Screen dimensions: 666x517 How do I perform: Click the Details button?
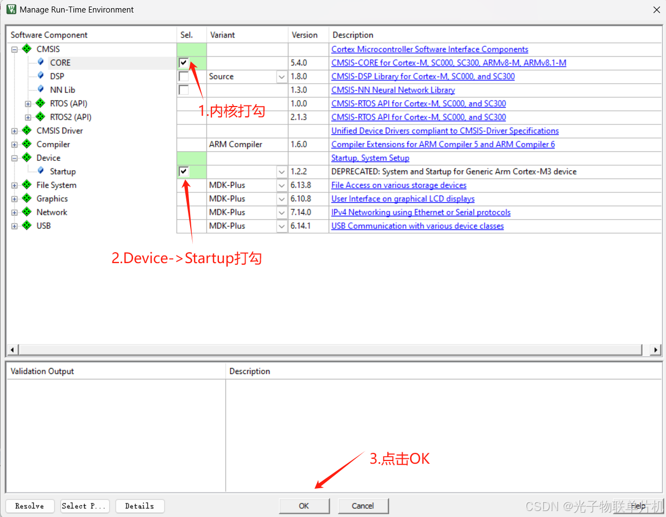(140, 506)
